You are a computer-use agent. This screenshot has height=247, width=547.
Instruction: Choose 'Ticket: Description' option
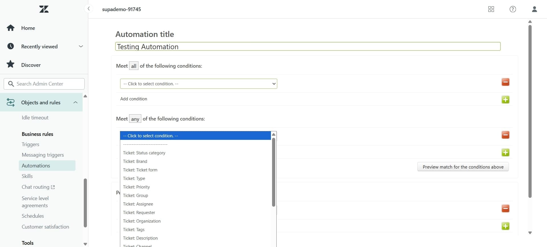click(x=140, y=238)
